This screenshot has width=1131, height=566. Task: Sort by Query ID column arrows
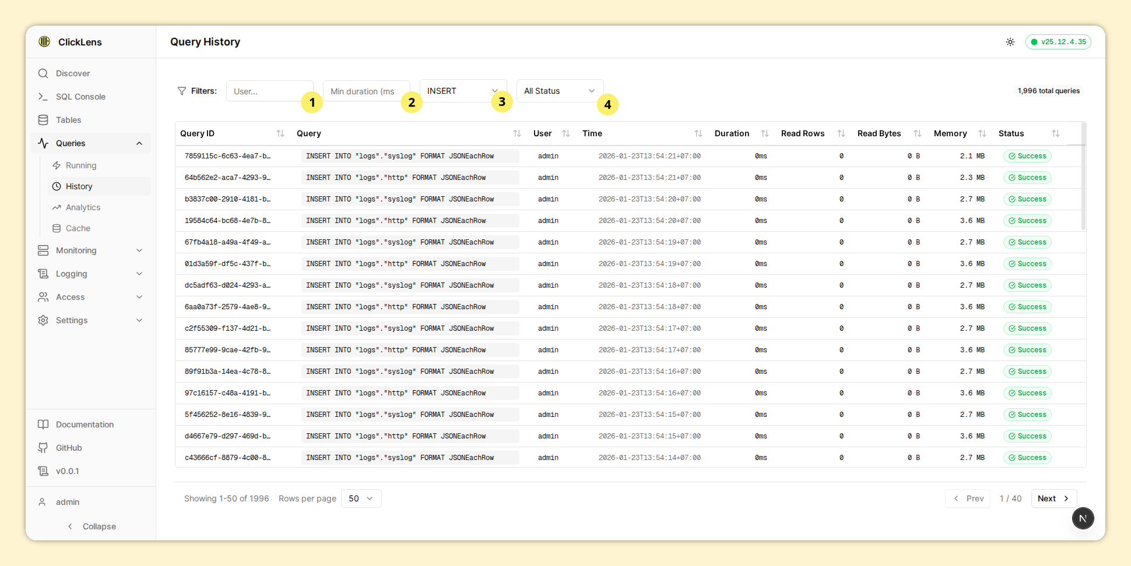coord(280,133)
